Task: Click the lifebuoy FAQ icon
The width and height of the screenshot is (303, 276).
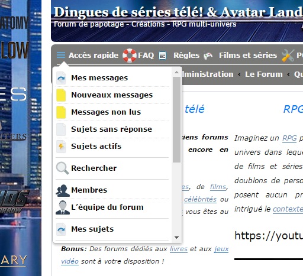Action: (130, 56)
